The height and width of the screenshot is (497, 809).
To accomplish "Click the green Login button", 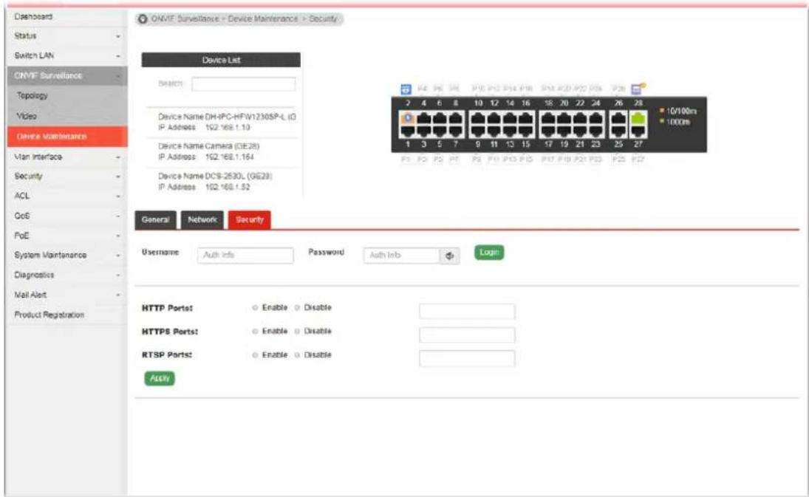I will click(489, 253).
